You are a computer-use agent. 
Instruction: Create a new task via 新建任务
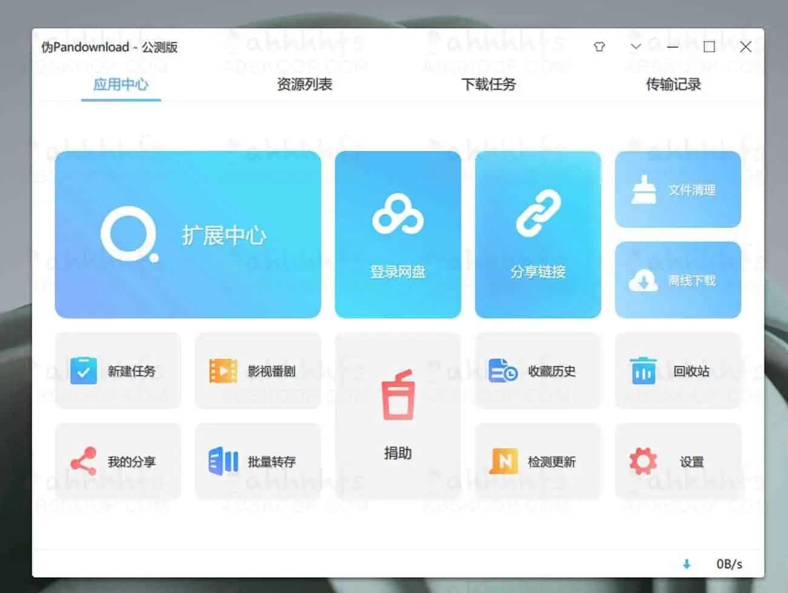click(x=117, y=370)
